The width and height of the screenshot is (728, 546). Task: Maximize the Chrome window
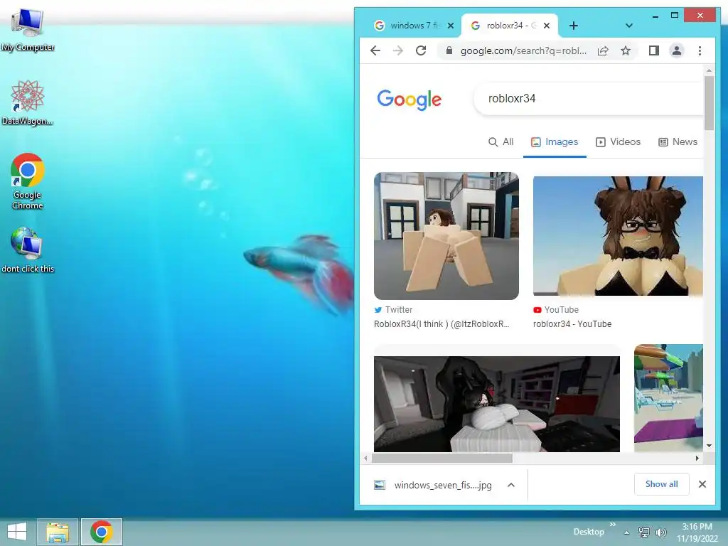(x=675, y=16)
